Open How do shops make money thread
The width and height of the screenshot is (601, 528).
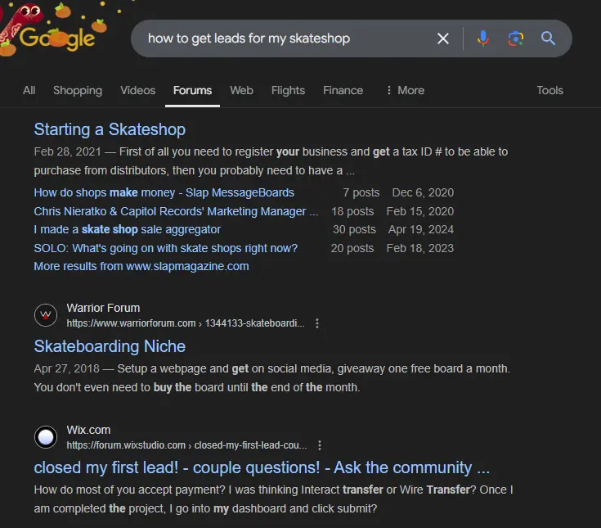tap(164, 192)
